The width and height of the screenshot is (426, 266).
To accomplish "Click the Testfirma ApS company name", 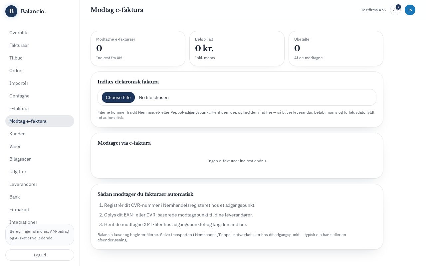I will 373,10.
